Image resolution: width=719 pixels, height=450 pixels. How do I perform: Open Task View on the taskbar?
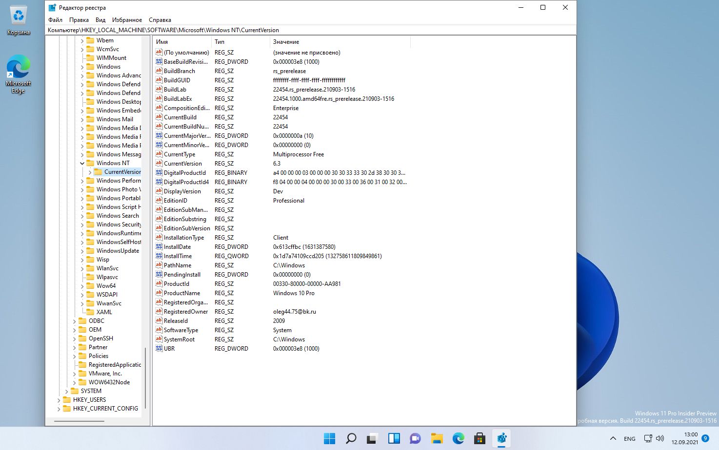pyautogui.click(x=373, y=438)
